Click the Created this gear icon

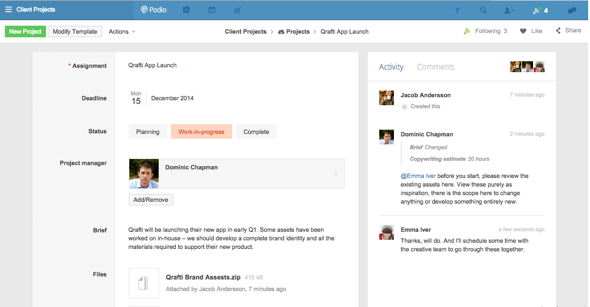404,107
